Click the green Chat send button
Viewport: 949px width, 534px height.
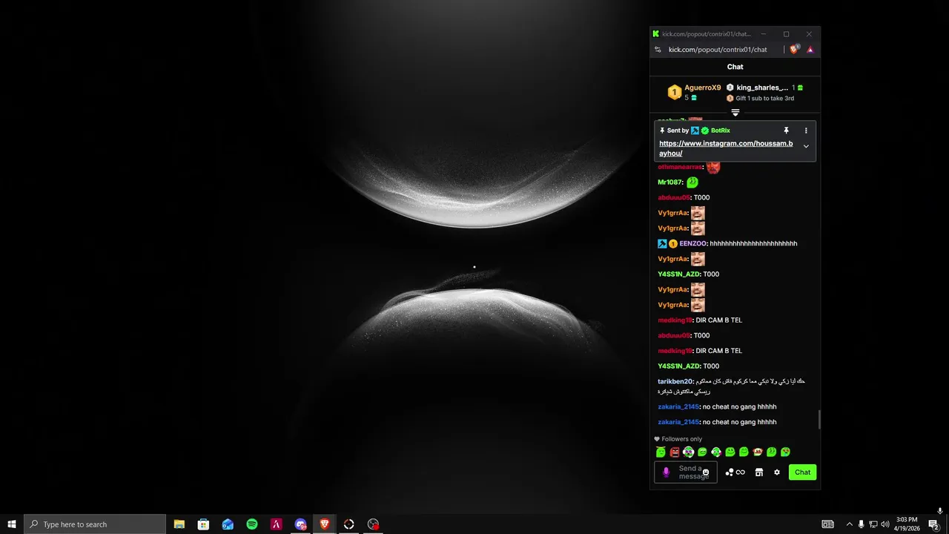click(802, 472)
